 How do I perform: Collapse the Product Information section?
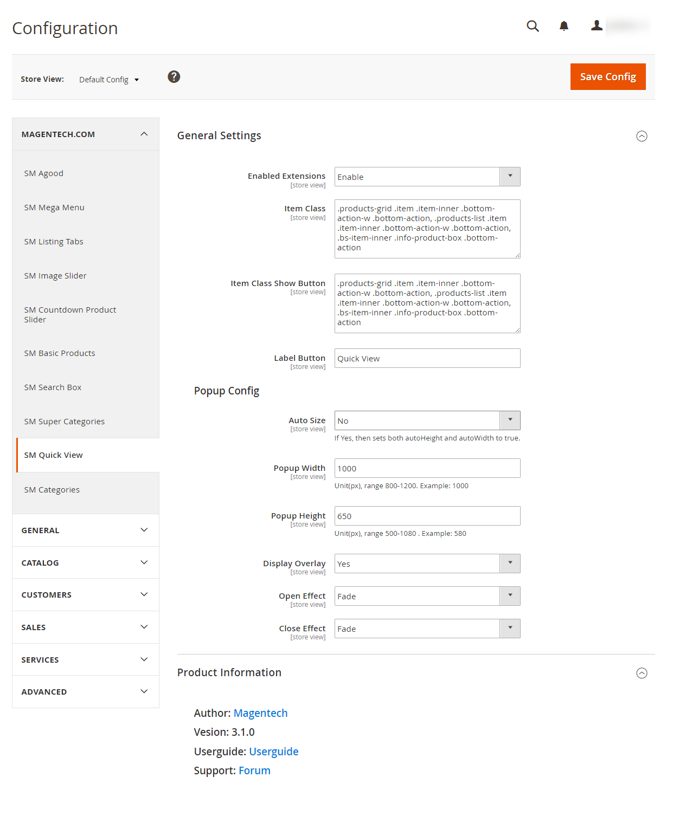tap(641, 673)
